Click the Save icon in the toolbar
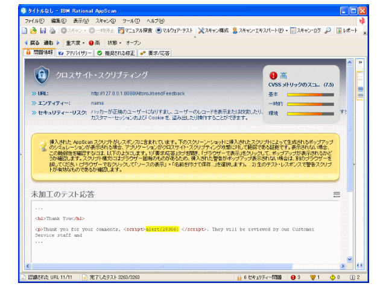Screen dimensions: 386x289 click(40, 30)
